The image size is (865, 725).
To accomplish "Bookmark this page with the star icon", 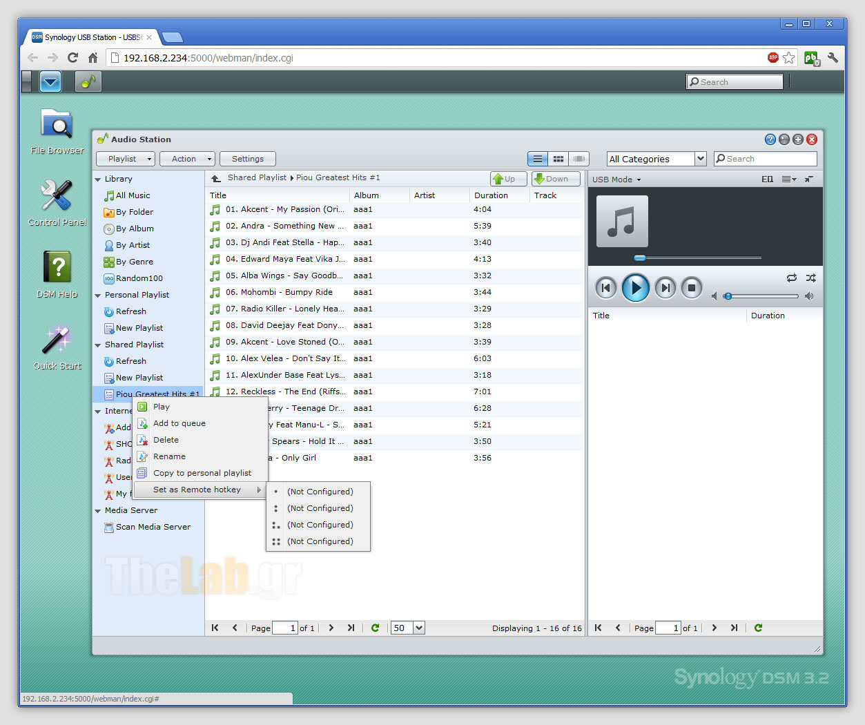I will point(789,58).
